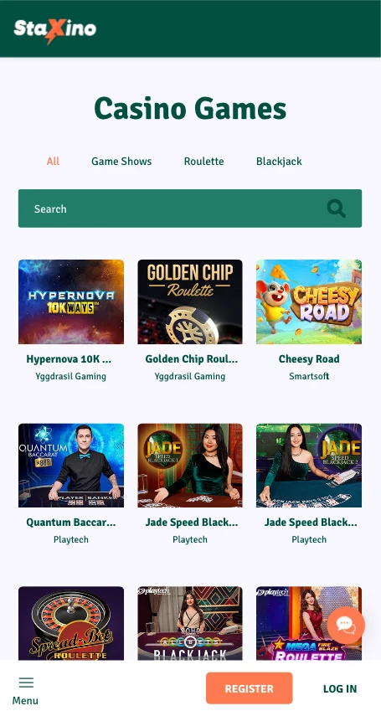Image resolution: width=381 pixels, height=716 pixels.
Task: Select the All games tab
Action: tap(53, 161)
